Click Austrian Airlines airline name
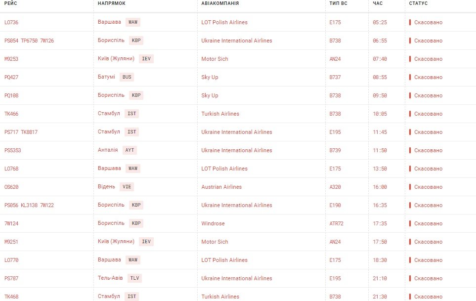Viewport: 476px width, 301px height. (x=221, y=187)
